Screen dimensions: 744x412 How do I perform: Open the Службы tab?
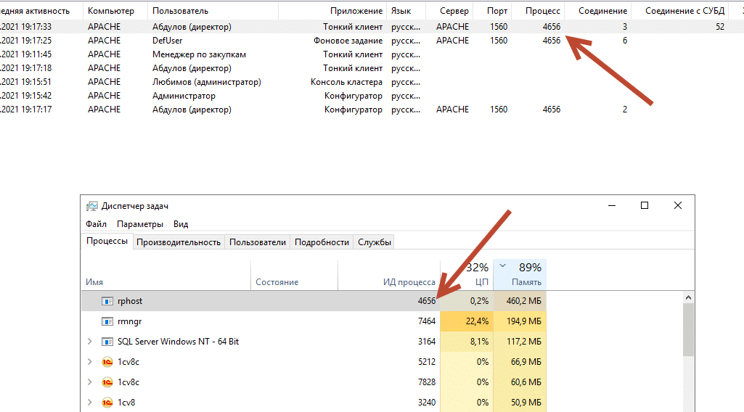[x=375, y=242]
